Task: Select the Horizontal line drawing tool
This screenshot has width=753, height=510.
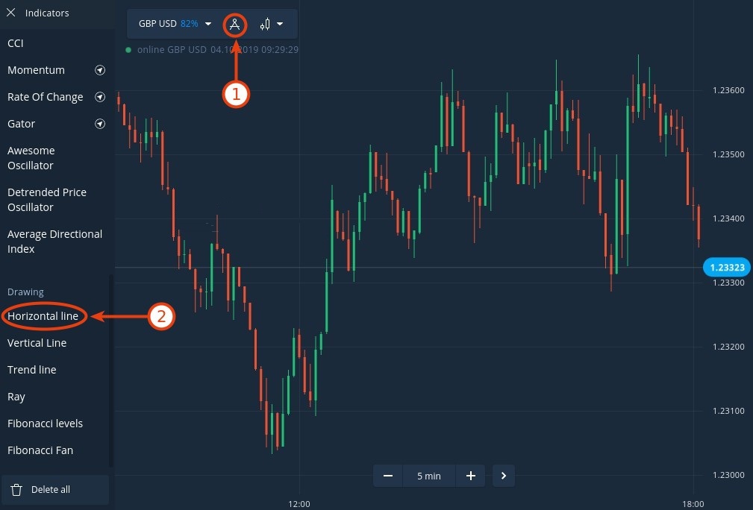Action: point(43,316)
